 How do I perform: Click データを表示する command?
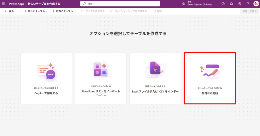click(93, 11)
